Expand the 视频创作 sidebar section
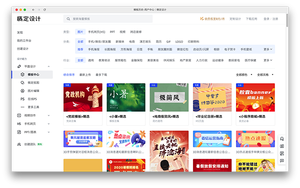 [48, 115]
